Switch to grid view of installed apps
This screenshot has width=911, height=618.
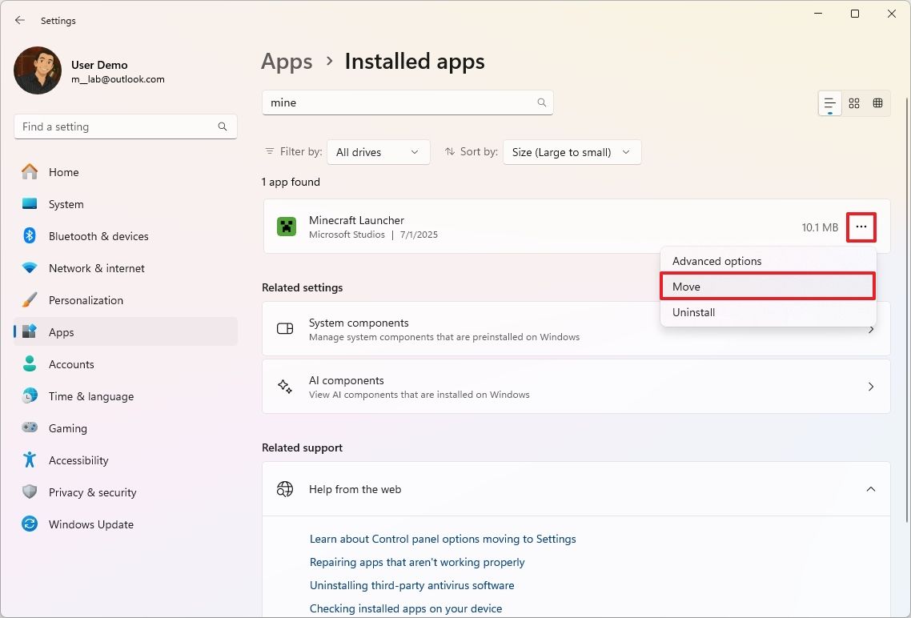coord(853,102)
